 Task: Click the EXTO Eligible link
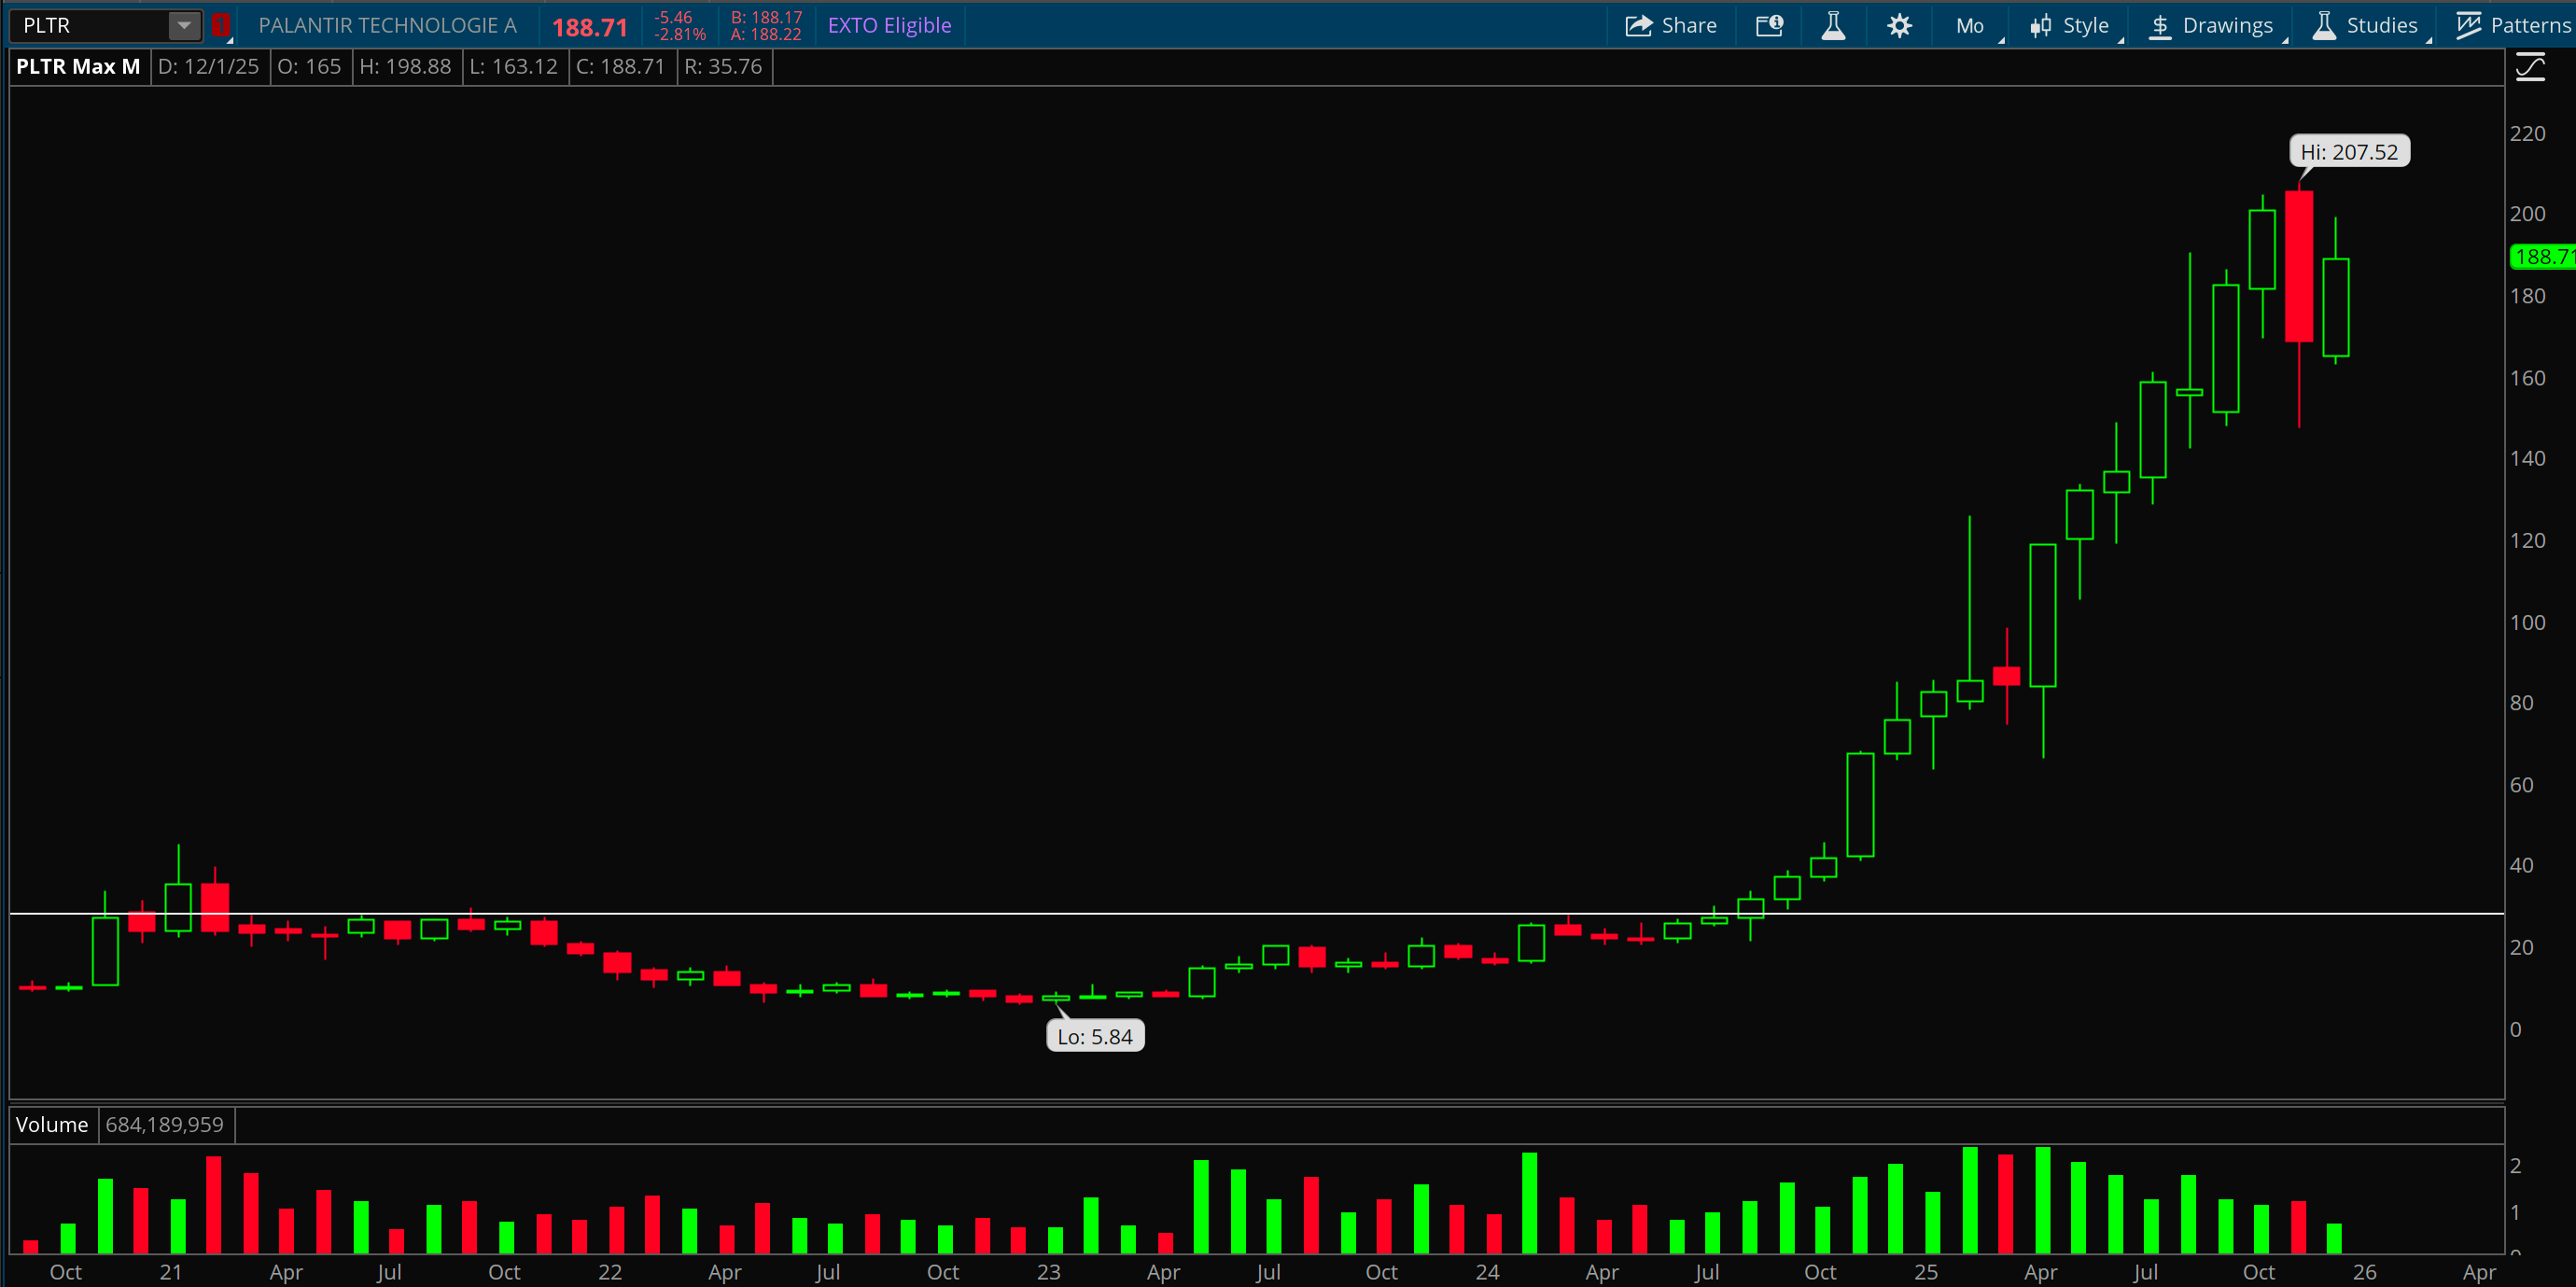pos(889,26)
